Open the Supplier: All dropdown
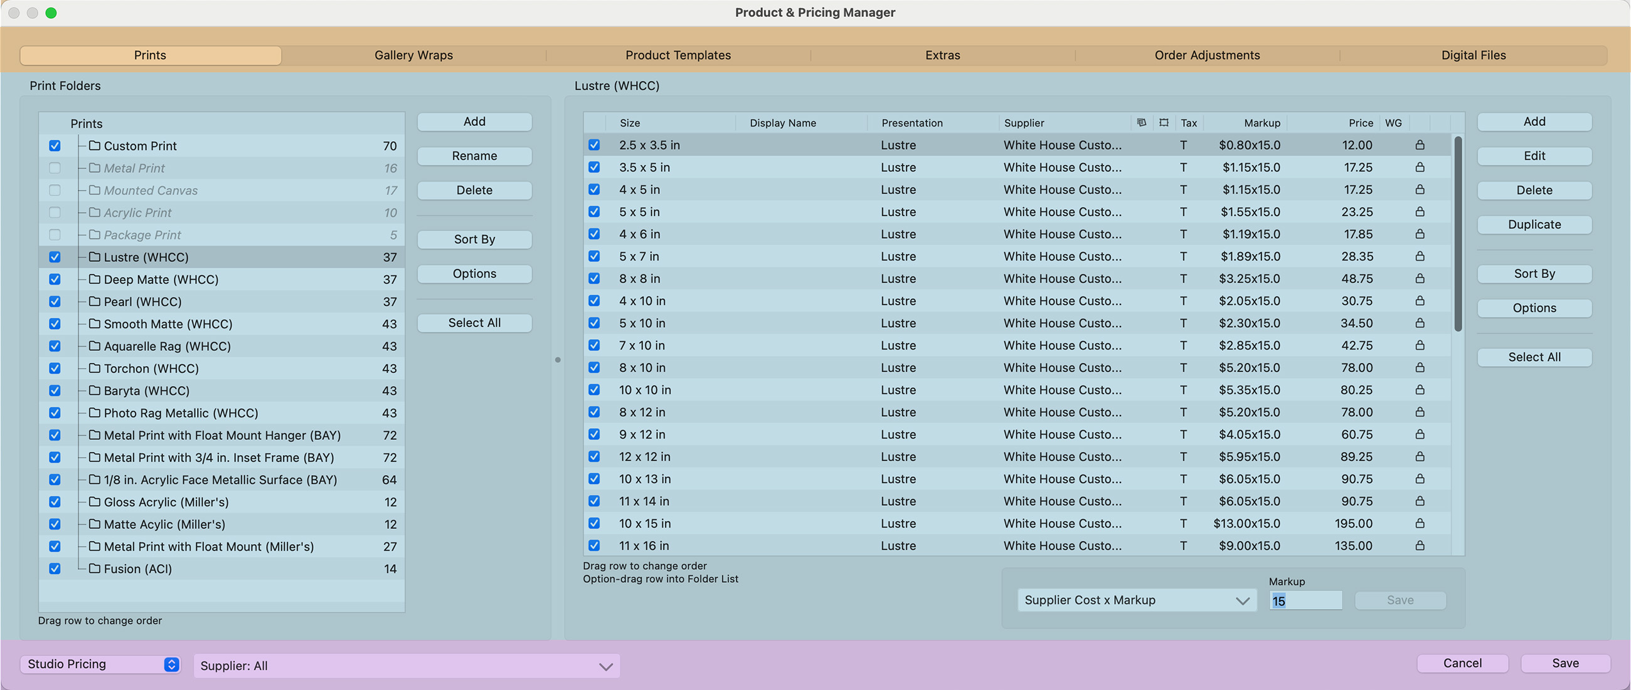The height and width of the screenshot is (690, 1631). (x=406, y=666)
